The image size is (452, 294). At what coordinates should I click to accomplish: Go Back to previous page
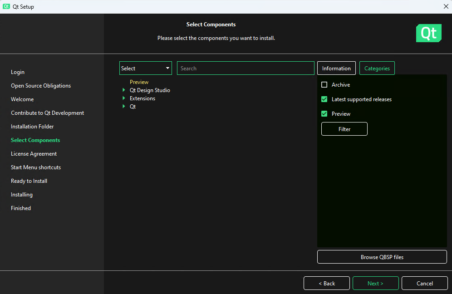(327, 283)
